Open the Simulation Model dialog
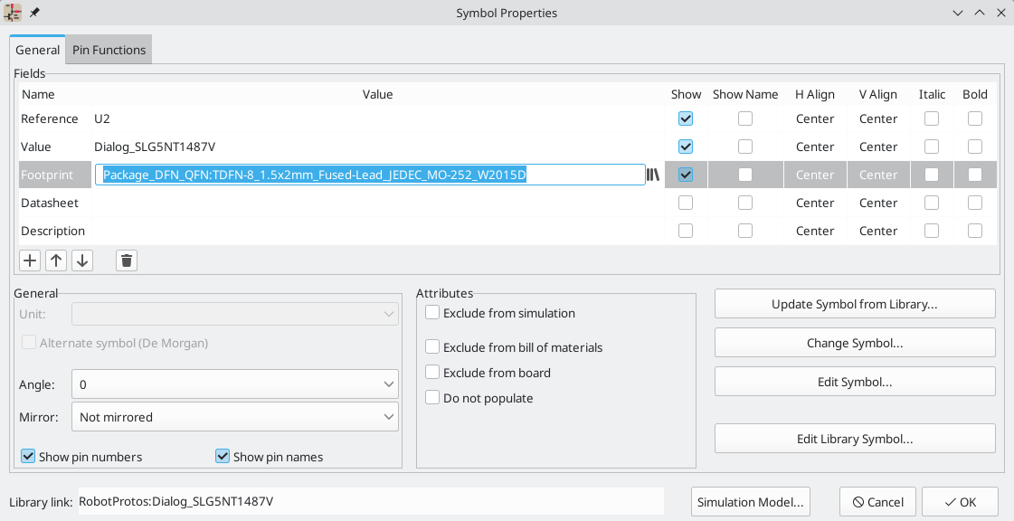The height and width of the screenshot is (521, 1014). click(x=750, y=502)
